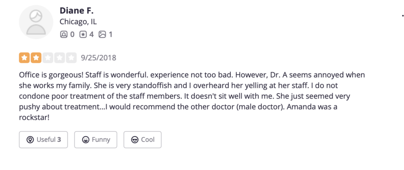The image size is (404, 170).
Task: Select the reviews count star icon
Action: (x=83, y=35)
